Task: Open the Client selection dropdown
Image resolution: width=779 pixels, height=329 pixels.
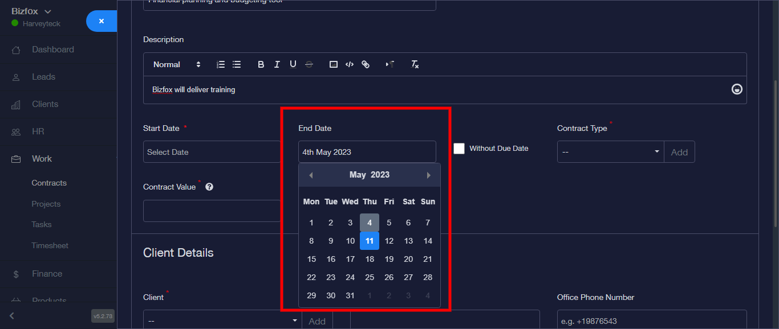Action: pos(222,321)
